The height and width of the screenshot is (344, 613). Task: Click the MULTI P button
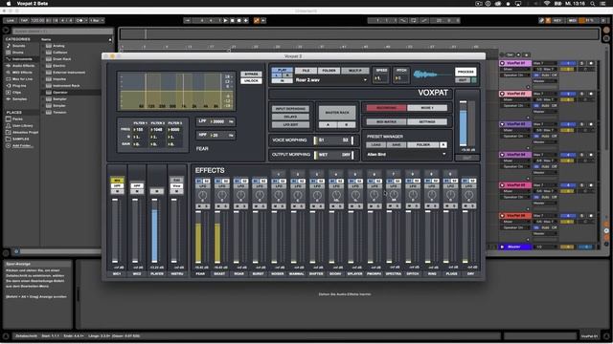(355, 71)
